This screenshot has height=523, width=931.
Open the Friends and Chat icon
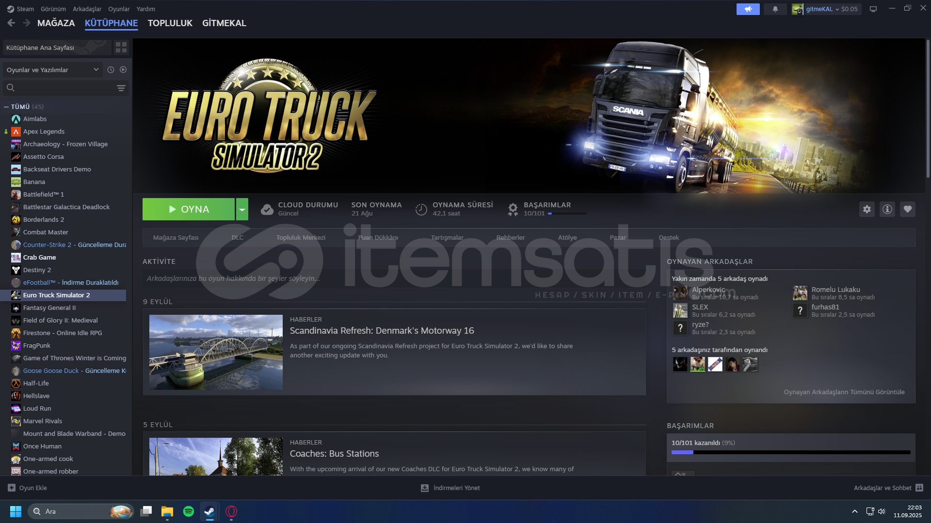pyautogui.click(x=919, y=488)
